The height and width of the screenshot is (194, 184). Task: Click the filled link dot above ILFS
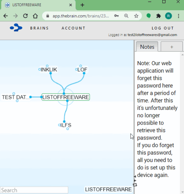click(64, 121)
